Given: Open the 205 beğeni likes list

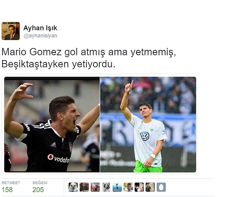Looking at the screenshot, I should (x=38, y=190).
